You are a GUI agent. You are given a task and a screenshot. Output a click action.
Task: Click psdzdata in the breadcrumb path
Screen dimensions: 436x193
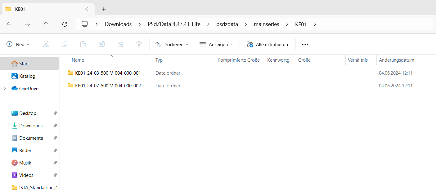pyautogui.click(x=227, y=24)
